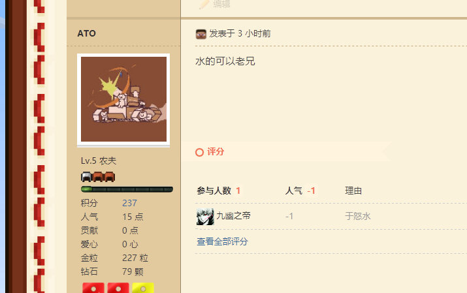Click the green experience progress bar
Image resolution: width=467 pixels, height=293 pixels.
(x=127, y=189)
